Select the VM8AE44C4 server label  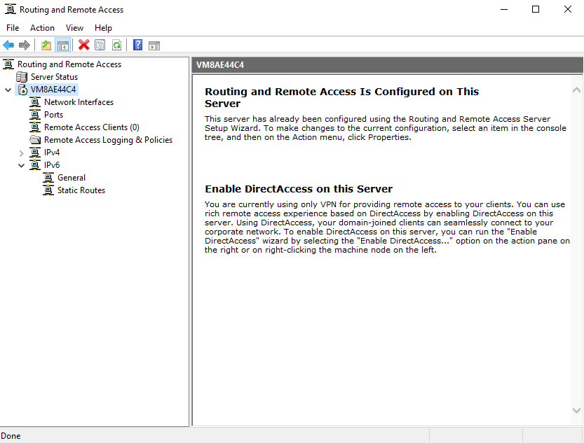pyautogui.click(x=53, y=90)
